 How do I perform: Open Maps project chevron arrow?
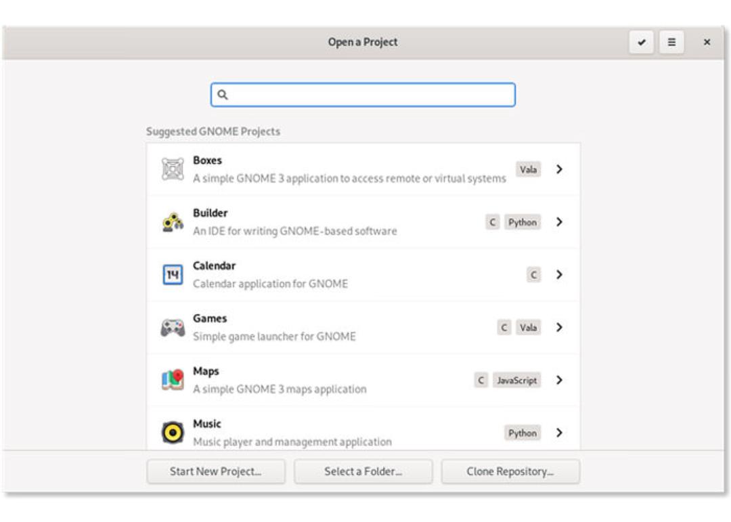click(560, 380)
